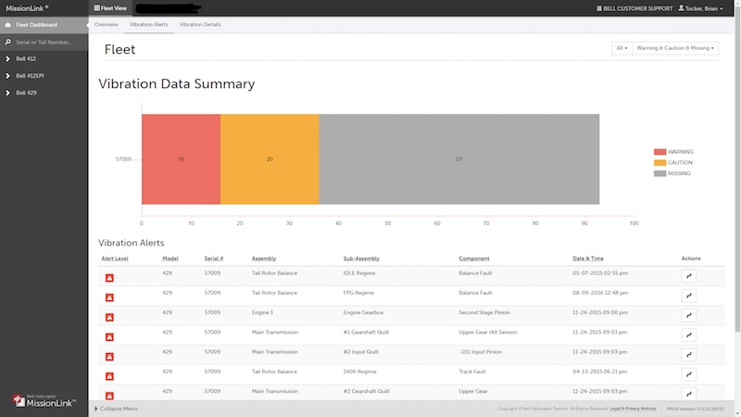This screenshot has width=741, height=417.
Task: Switch to the Overview tab
Action: 107,23
